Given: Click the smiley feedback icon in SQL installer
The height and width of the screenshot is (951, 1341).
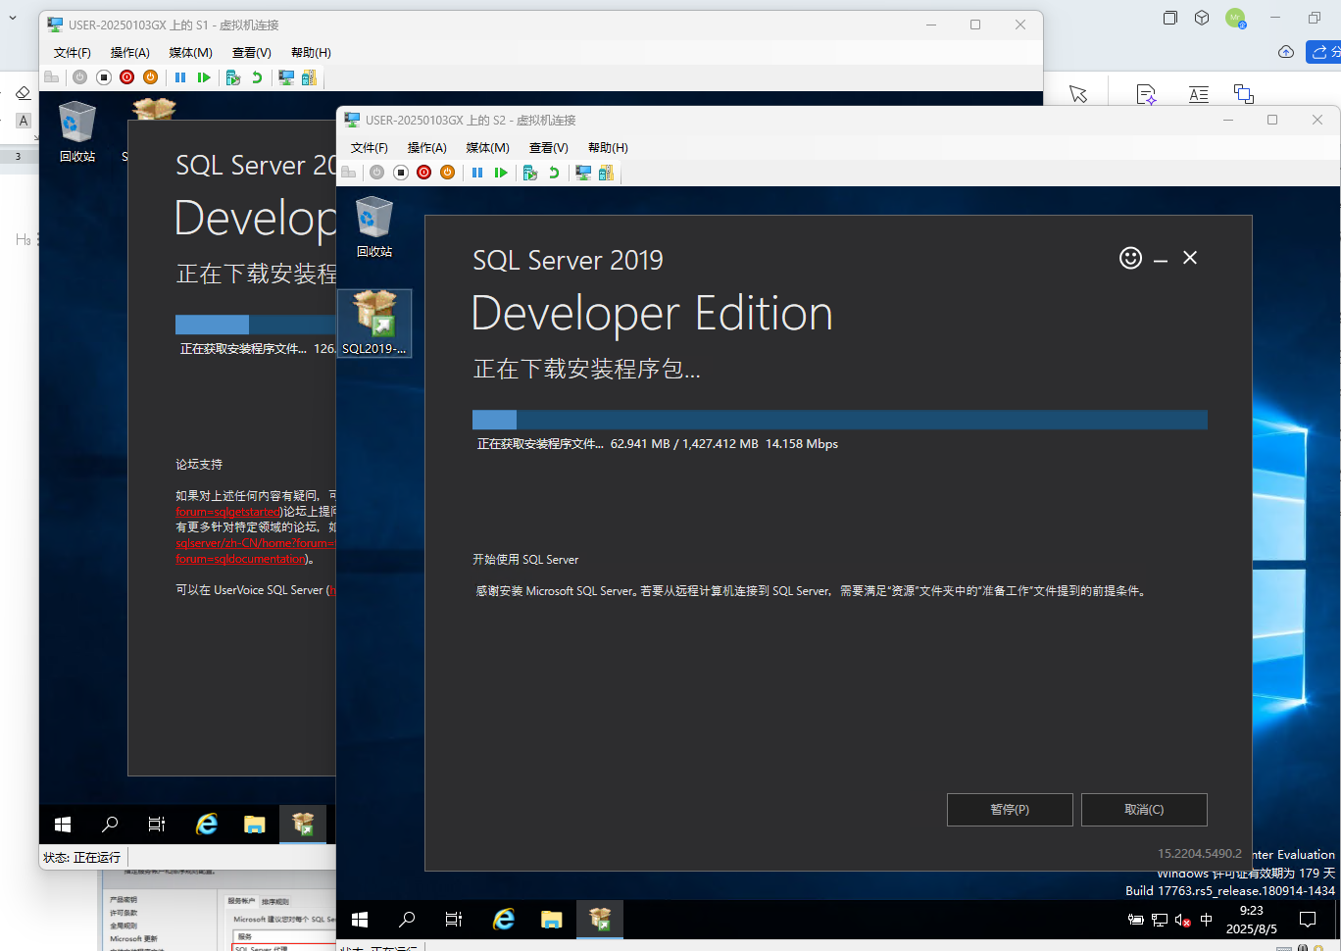Looking at the screenshot, I should (1130, 258).
